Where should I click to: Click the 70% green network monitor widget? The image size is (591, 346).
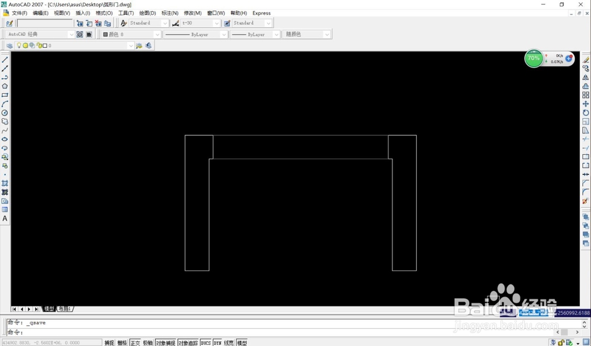point(533,58)
